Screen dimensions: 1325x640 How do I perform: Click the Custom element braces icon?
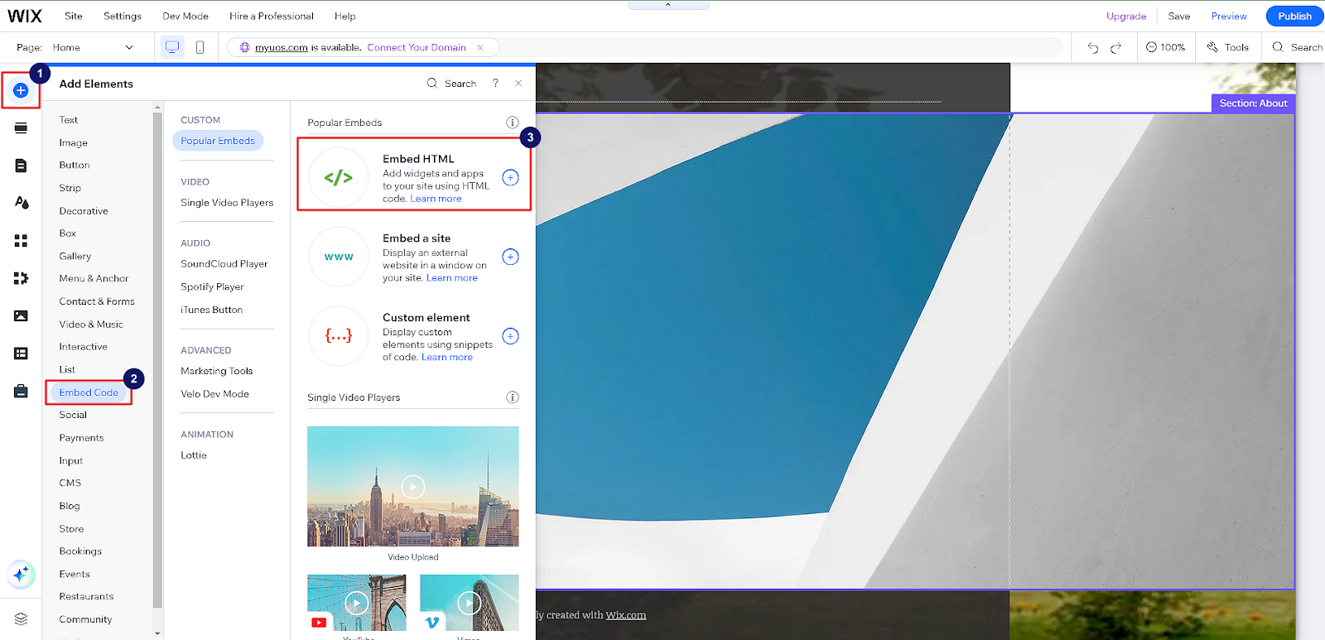(x=339, y=336)
